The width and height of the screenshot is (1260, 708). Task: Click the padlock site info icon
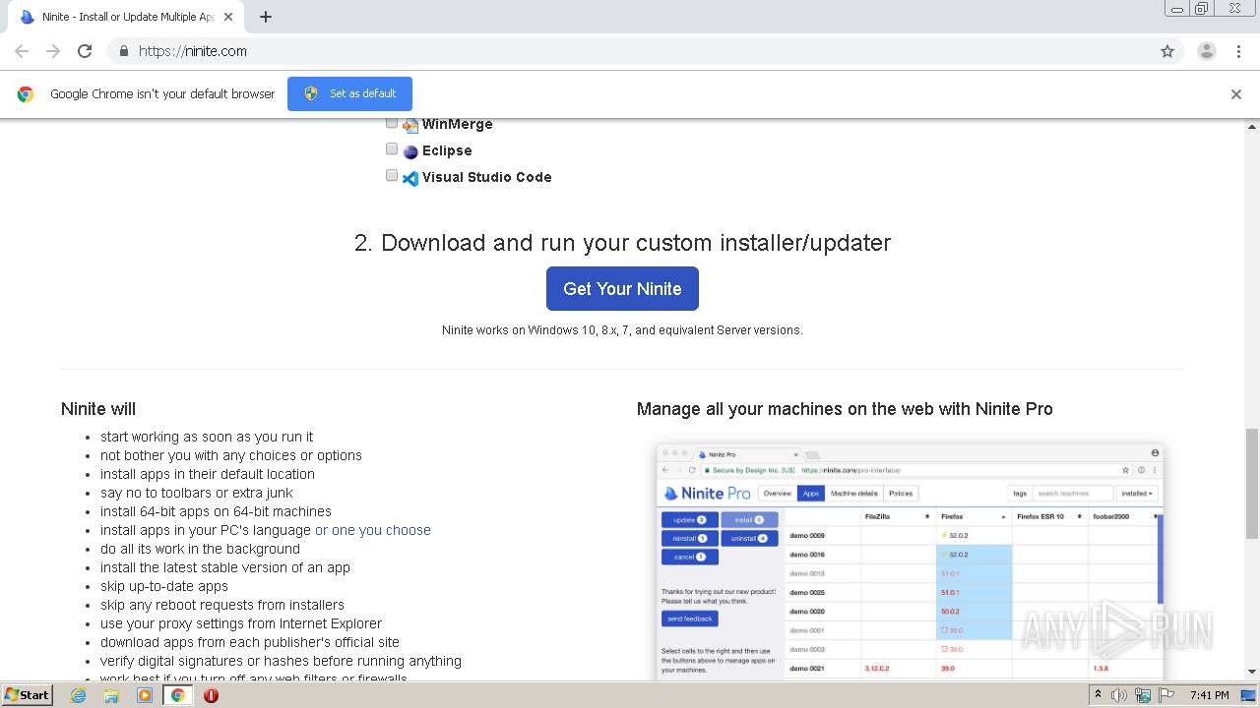click(123, 51)
